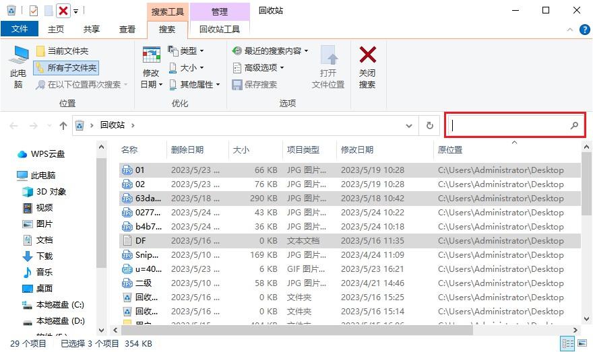Open the Size filter dropdown
Image resolution: width=593 pixels, height=352 pixels.
pyautogui.click(x=186, y=67)
